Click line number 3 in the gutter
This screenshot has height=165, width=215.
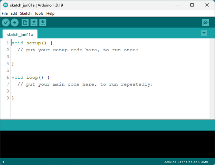[8, 57]
